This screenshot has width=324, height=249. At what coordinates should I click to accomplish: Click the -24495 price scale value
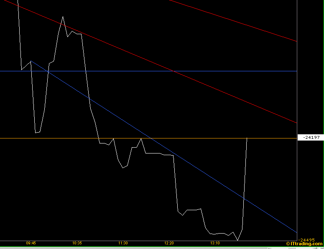(x=306, y=240)
